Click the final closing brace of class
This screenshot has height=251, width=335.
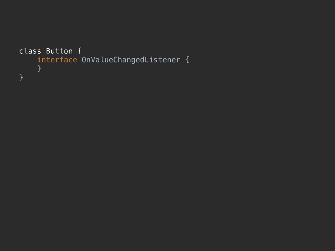[21, 77]
